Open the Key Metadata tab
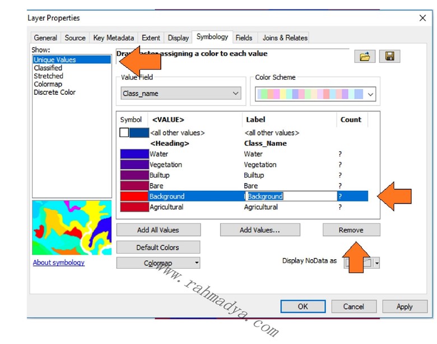The image size is (437, 344). click(114, 38)
